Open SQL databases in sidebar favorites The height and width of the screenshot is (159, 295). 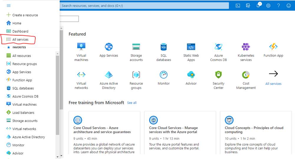pyautogui.click(x=20, y=88)
